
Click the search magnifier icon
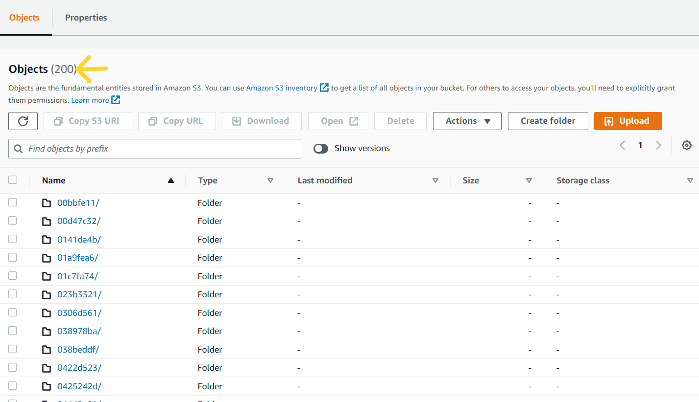click(18, 149)
